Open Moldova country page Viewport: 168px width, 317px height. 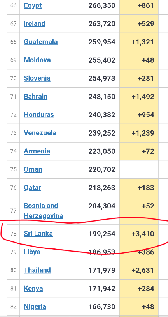coord(37,60)
